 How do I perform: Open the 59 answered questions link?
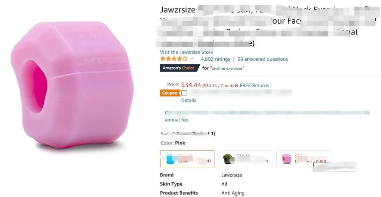click(x=263, y=59)
